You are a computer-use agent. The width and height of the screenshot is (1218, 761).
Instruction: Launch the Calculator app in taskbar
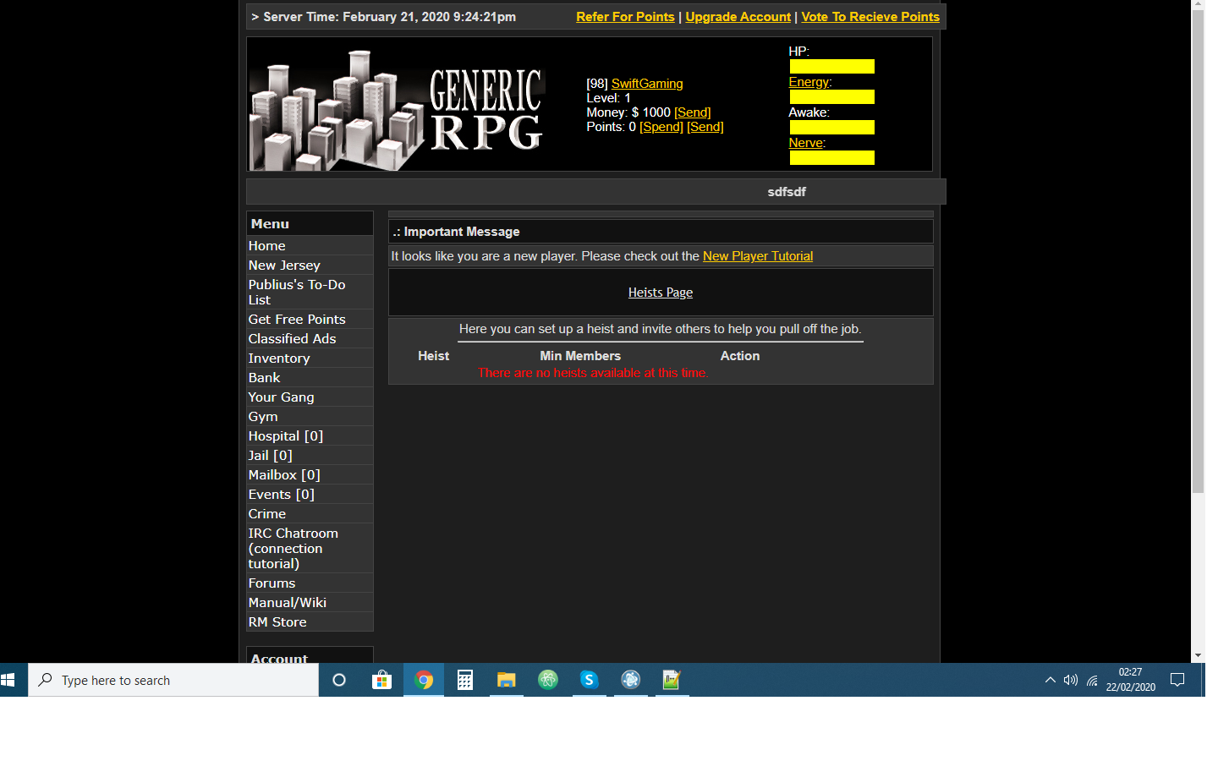[465, 680]
